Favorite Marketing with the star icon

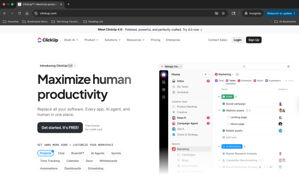pos(237,75)
